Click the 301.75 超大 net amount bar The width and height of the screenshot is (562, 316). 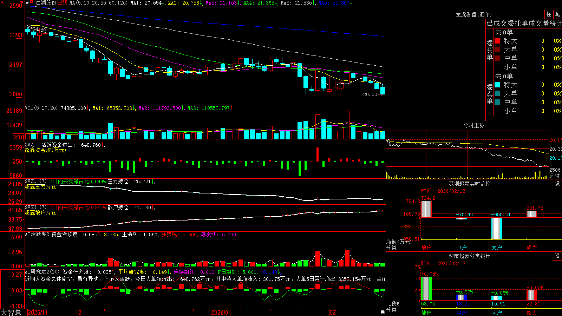pyautogui.click(x=531, y=214)
